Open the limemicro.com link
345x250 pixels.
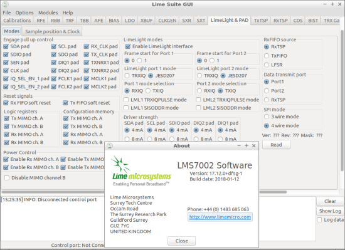(220, 217)
